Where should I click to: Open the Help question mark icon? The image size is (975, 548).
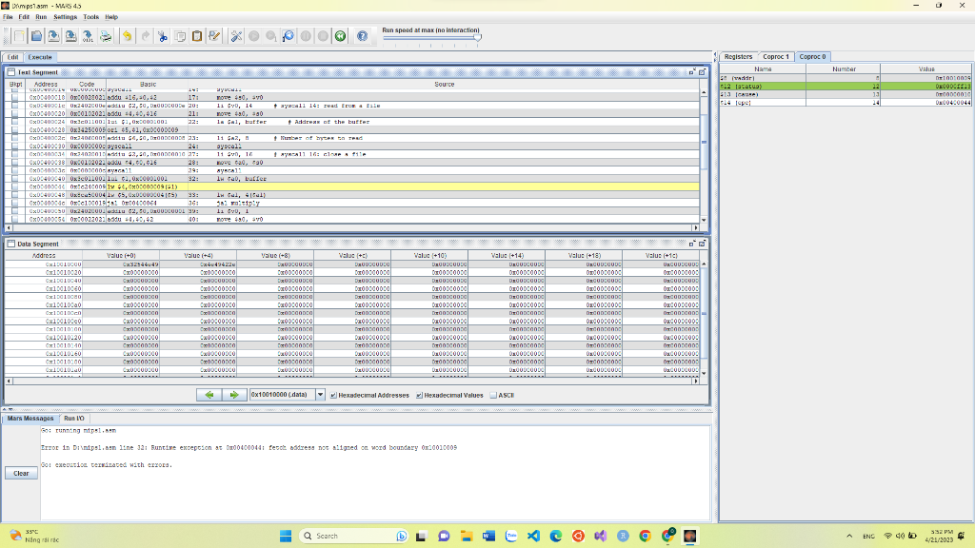(x=362, y=36)
